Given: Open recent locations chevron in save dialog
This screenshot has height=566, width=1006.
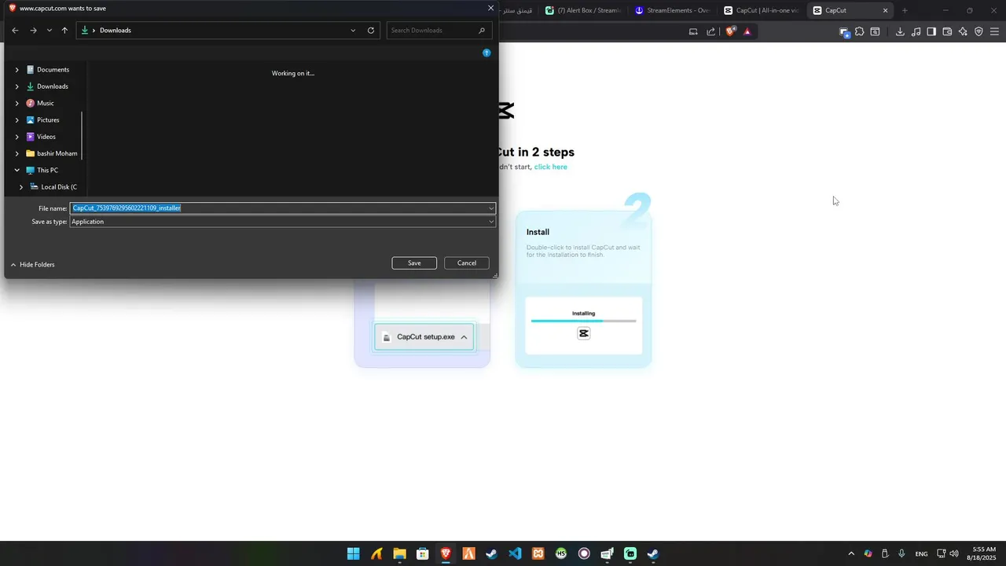Looking at the screenshot, I should tap(50, 31).
